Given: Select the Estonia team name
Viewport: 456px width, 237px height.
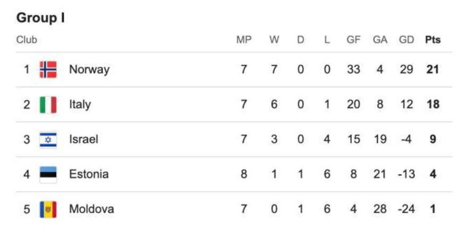Looking at the screenshot, I should 89,174.
